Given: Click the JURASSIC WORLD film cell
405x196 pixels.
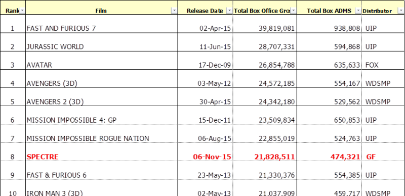Looking at the screenshot, I should click(x=102, y=42).
